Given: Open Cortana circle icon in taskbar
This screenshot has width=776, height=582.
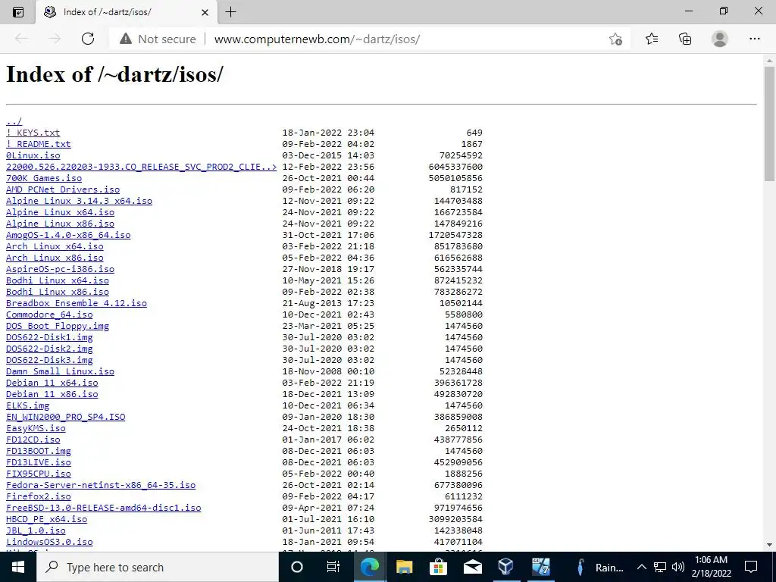Looking at the screenshot, I should coord(296,567).
